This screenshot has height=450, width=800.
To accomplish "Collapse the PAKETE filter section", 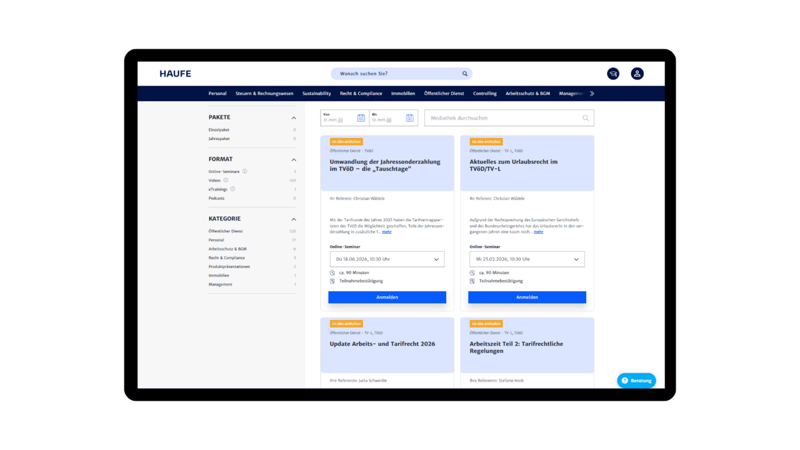I will 294,117.
